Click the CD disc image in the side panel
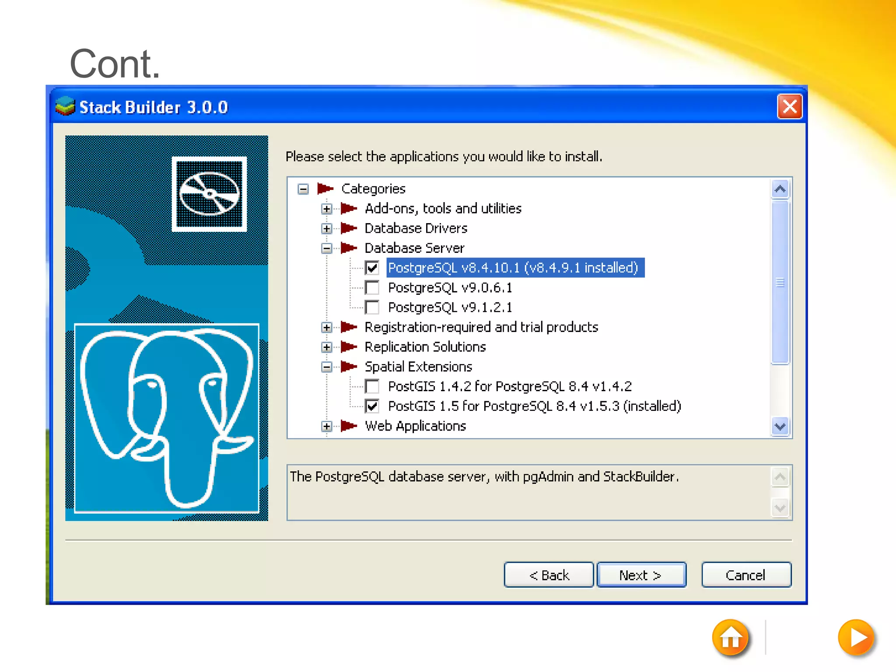896x672 pixels. (209, 194)
